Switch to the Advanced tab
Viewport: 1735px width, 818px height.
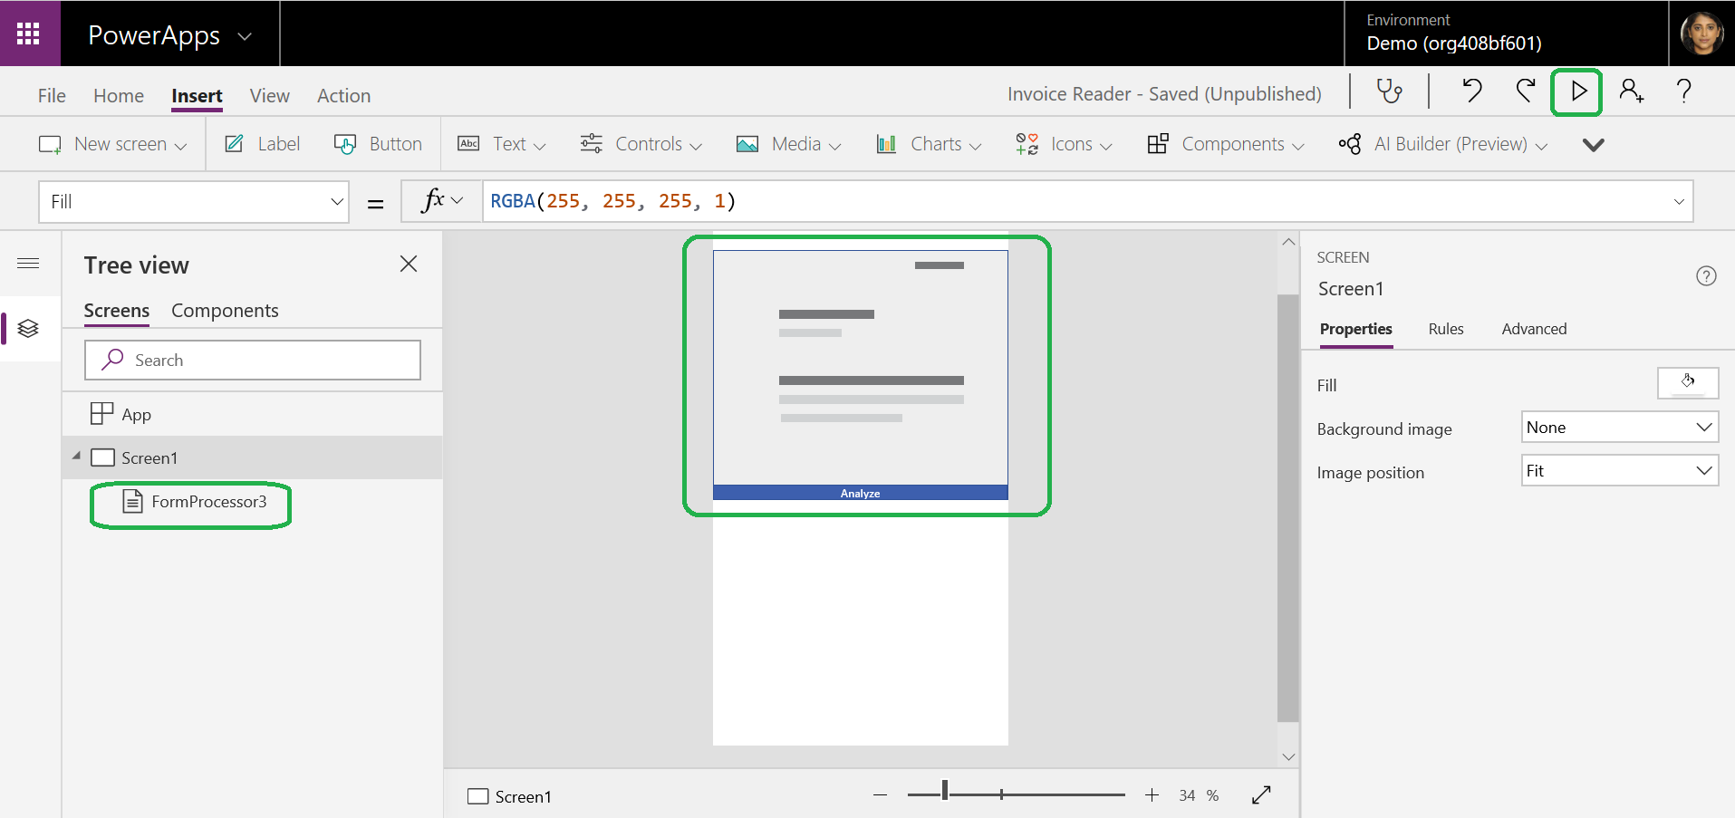(x=1533, y=329)
